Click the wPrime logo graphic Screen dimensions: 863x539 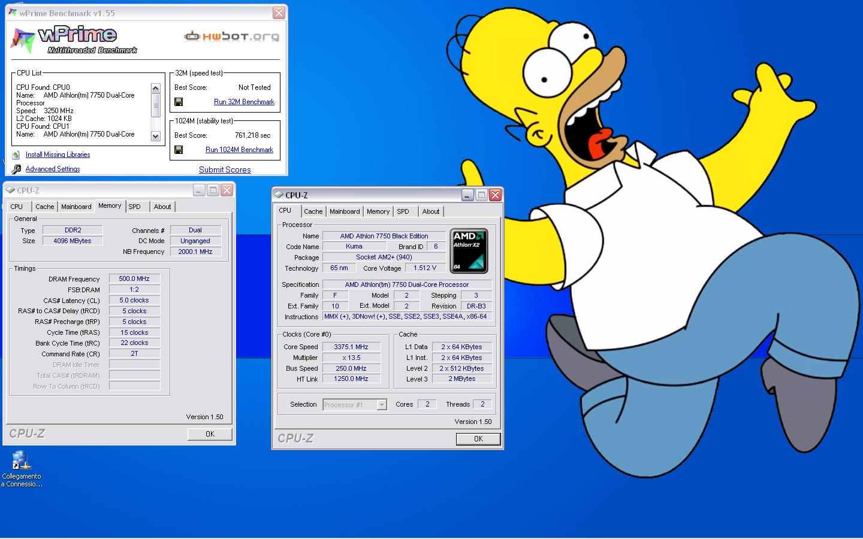tap(74, 40)
